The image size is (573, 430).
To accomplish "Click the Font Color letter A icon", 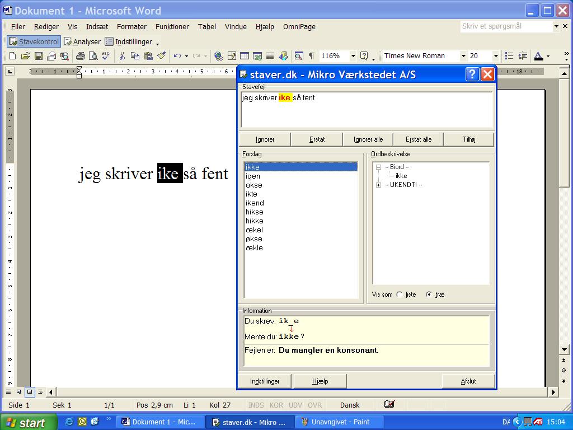I will tap(538, 56).
